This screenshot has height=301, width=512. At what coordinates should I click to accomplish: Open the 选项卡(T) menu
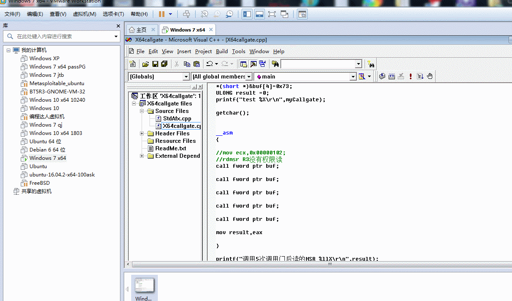[x=113, y=14]
